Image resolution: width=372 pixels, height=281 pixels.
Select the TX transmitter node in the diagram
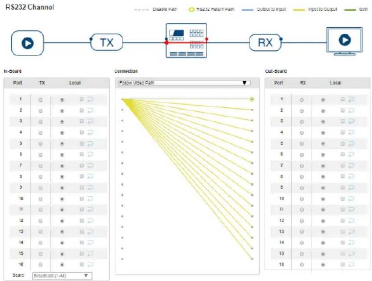point(107,42)
